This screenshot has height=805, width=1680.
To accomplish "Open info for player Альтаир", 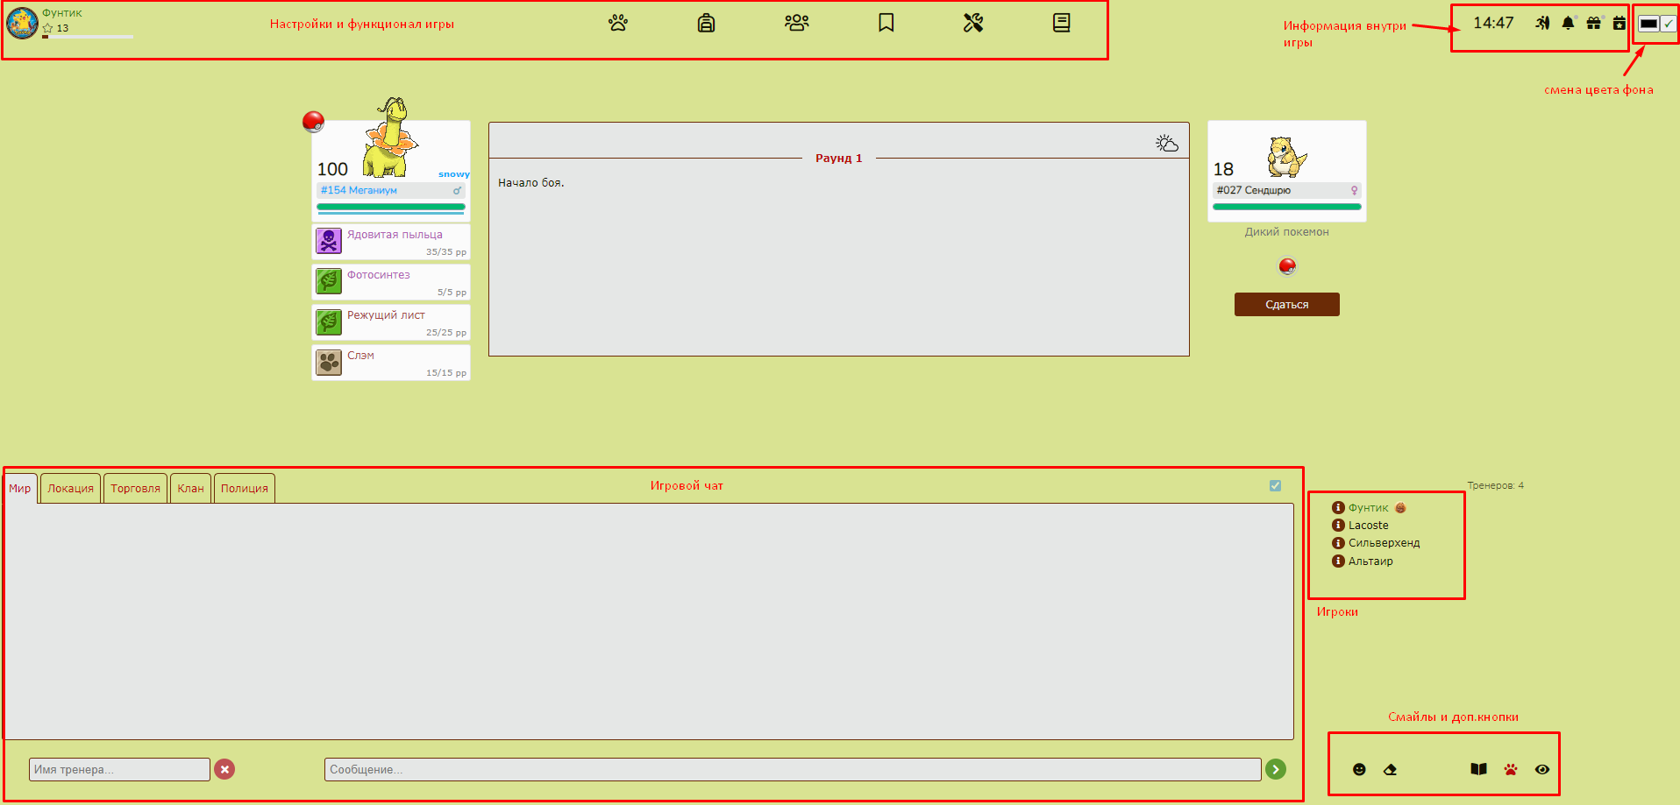I will pyautogui.click(x=1338, y=561).
